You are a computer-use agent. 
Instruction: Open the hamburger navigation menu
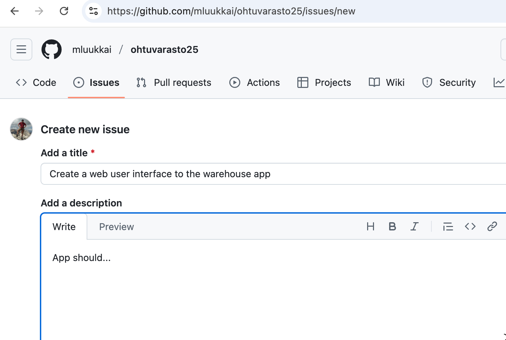coord(21,49)
